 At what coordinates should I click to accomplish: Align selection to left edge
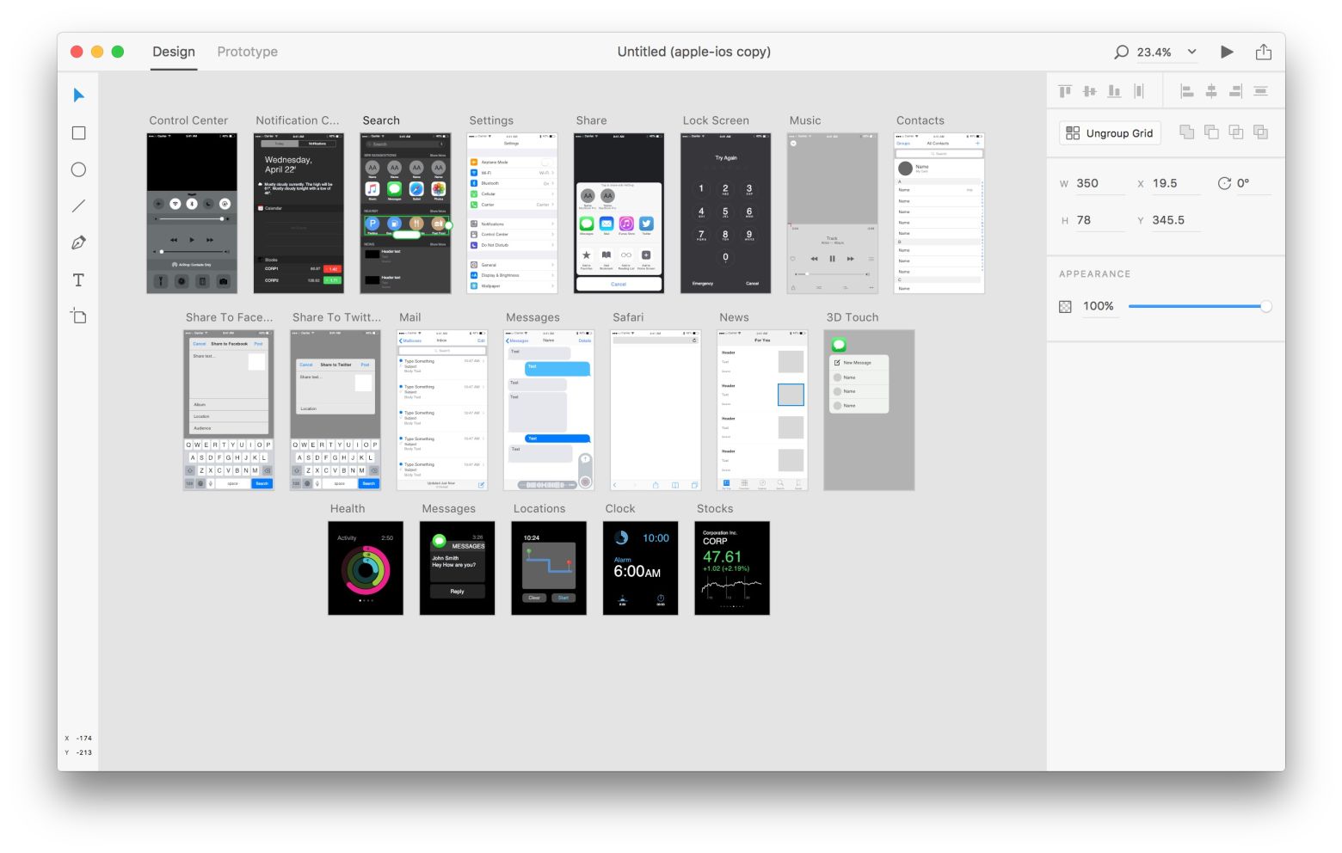pyautogui.click(x=1186, y=91)
